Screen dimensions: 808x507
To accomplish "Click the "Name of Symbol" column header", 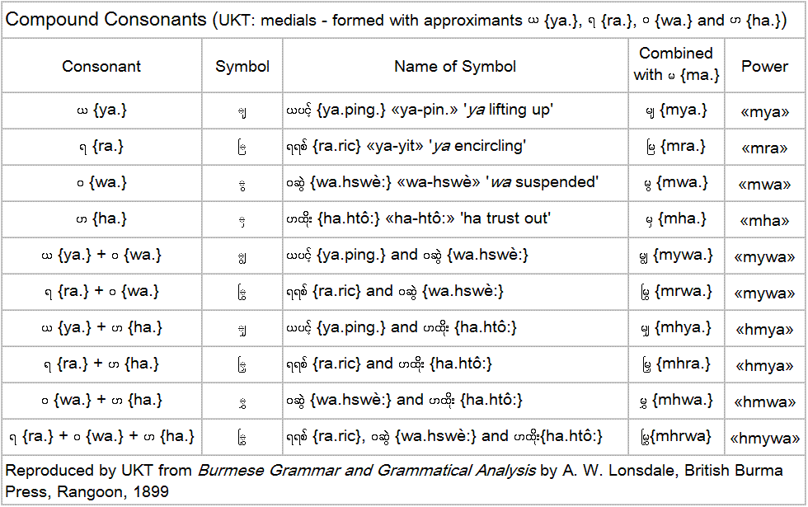I will coord(455,67).
